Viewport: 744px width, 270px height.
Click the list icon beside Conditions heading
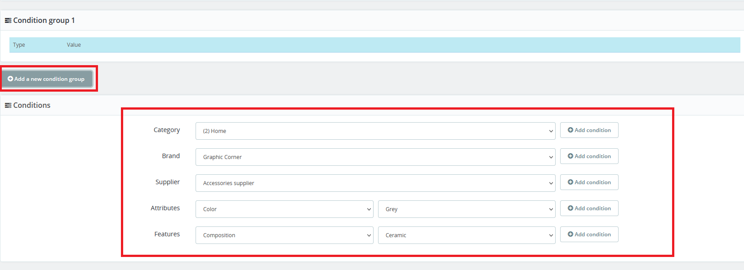8,106
